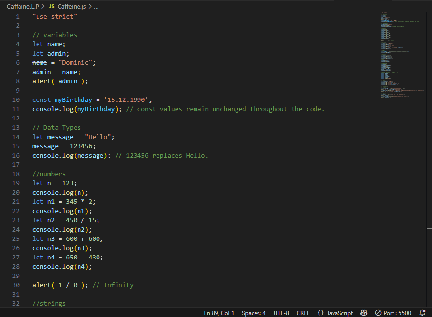Click the notifications bell icon

tap(422, 313)
